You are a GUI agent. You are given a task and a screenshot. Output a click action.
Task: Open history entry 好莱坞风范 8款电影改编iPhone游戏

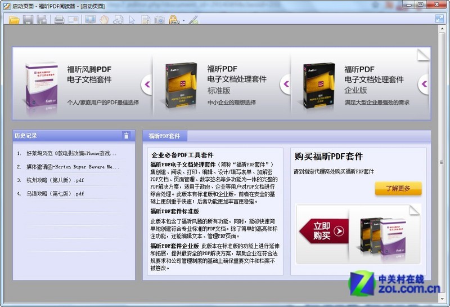tap(72, 153)
